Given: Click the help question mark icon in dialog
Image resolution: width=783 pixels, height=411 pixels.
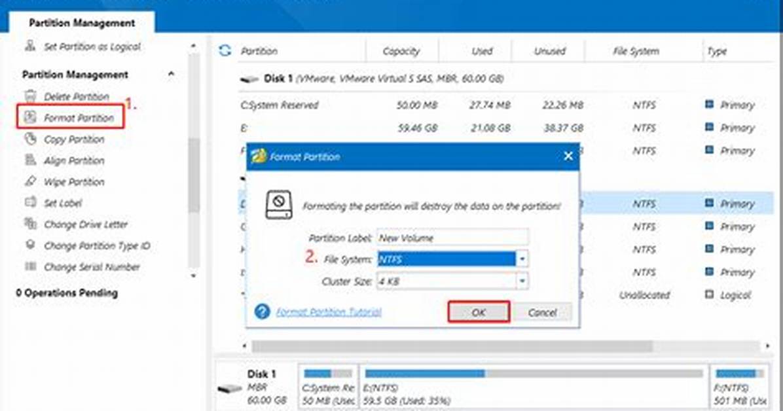Looking at the screenshot, I should [x=262, y=312].
